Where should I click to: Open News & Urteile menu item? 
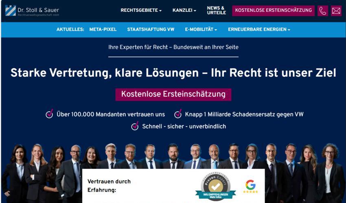[x=217, y=10]
